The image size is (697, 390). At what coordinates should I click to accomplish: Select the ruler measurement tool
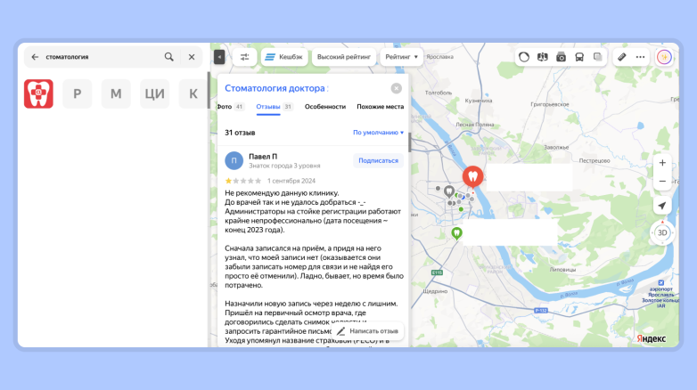pyautogui.click(x=622, y=57)
